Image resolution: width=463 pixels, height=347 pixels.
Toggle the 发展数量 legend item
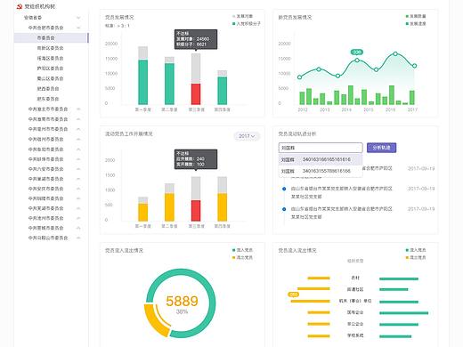click(416, 16)
